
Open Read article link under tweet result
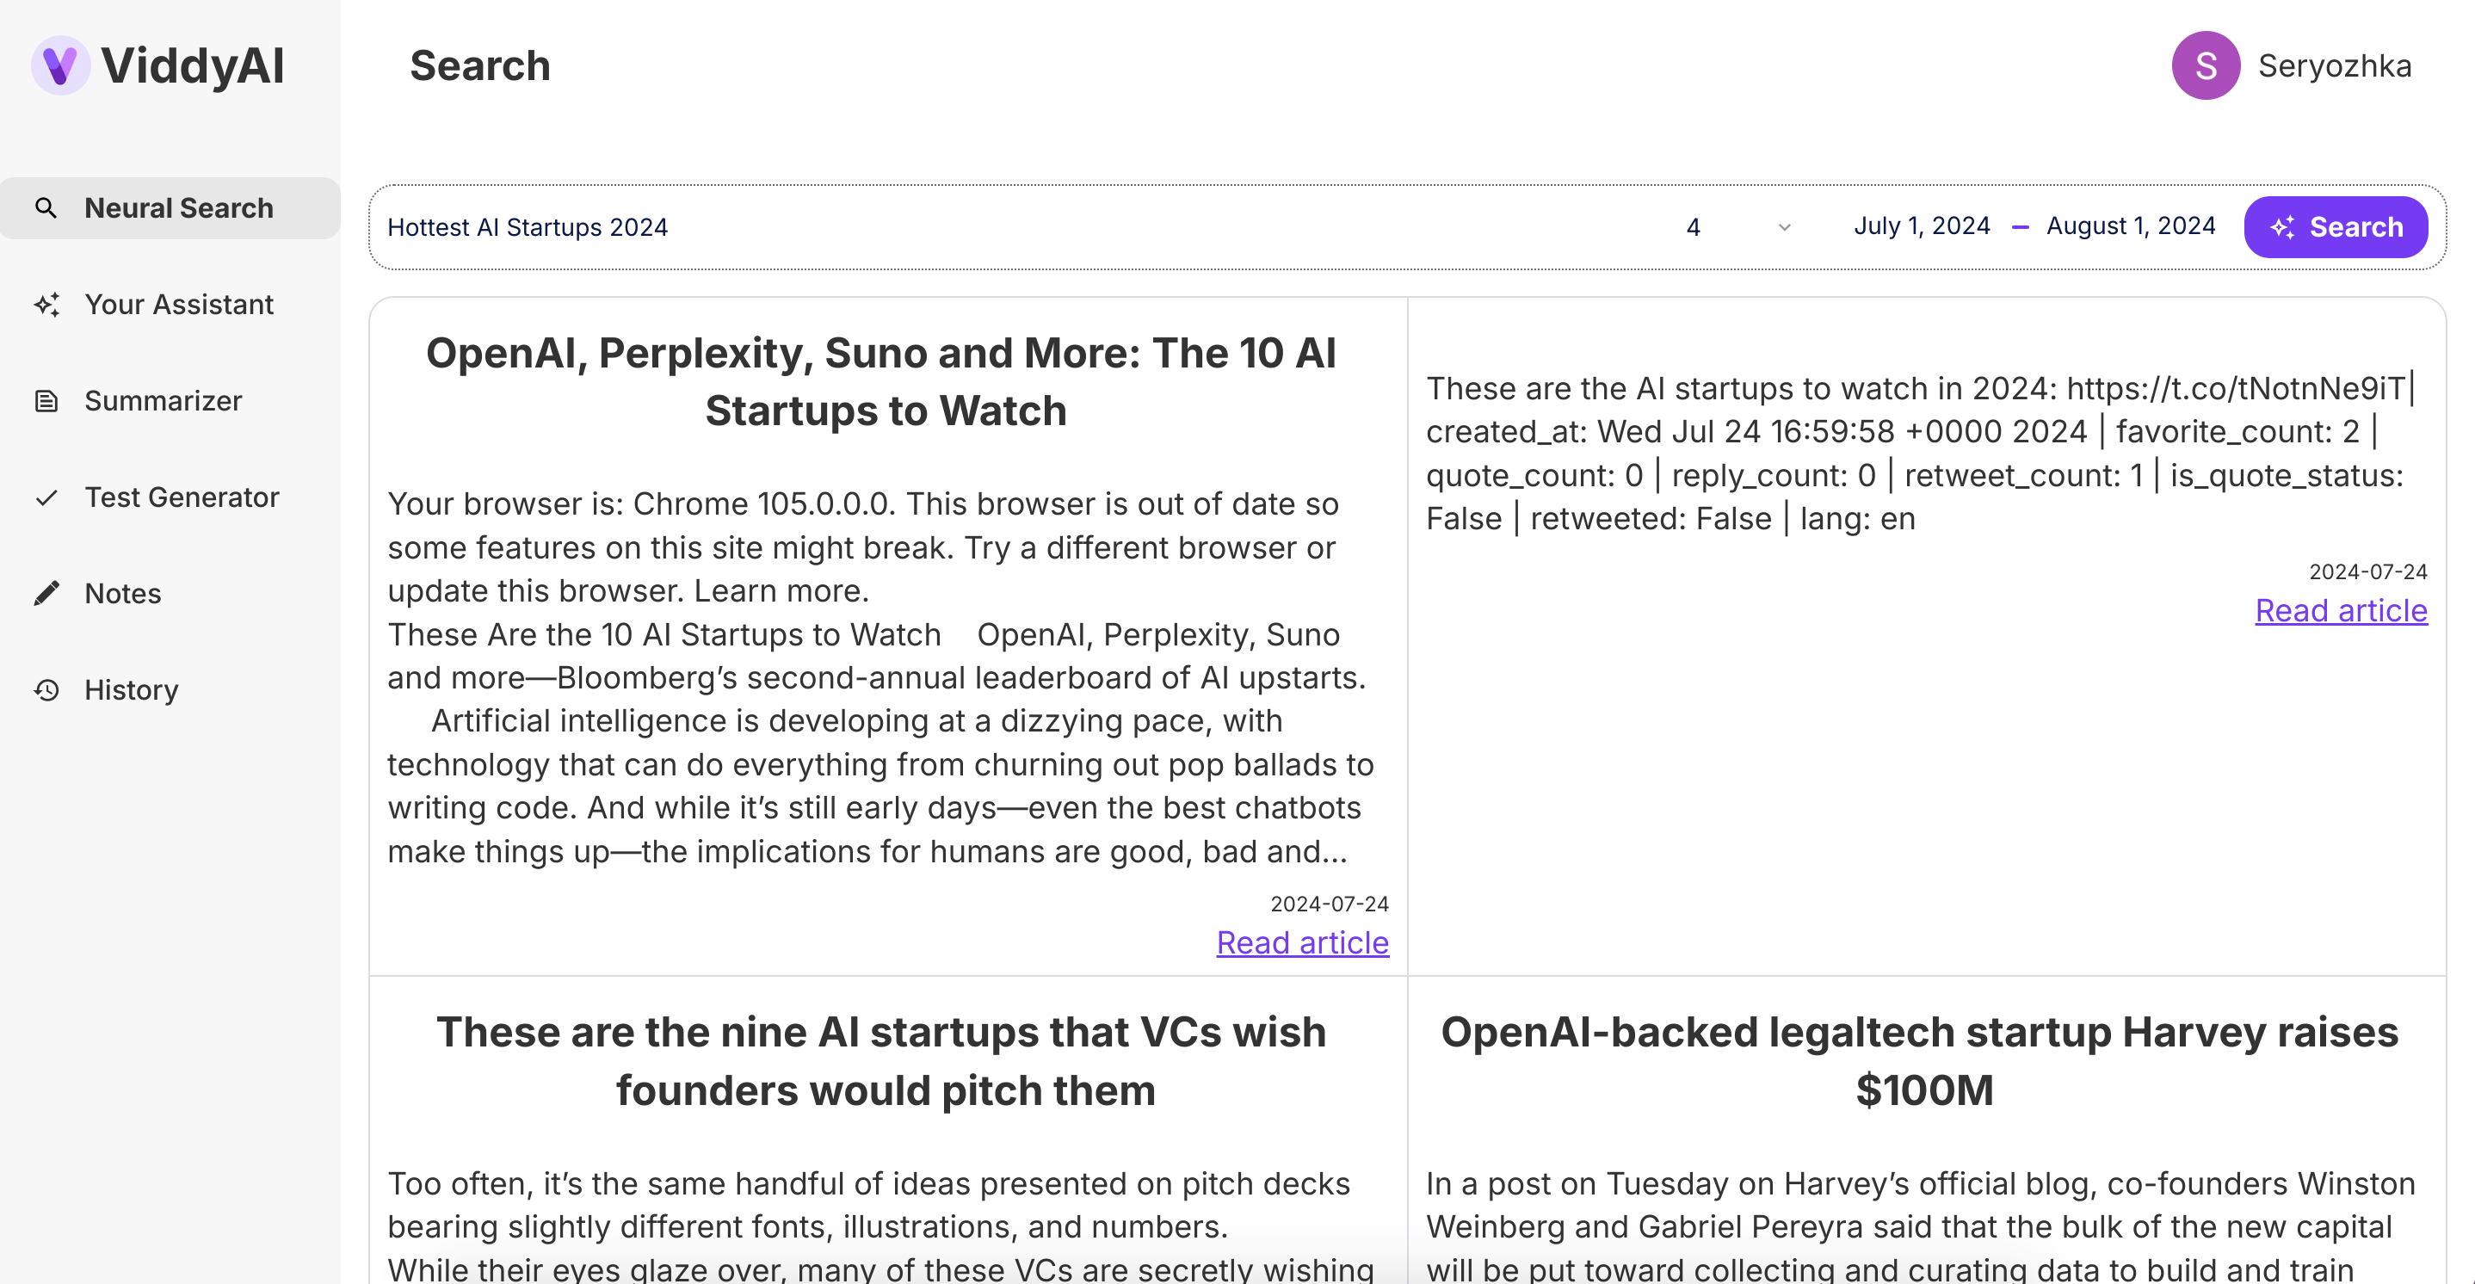pyautogui.click(x=2341, y=610)
